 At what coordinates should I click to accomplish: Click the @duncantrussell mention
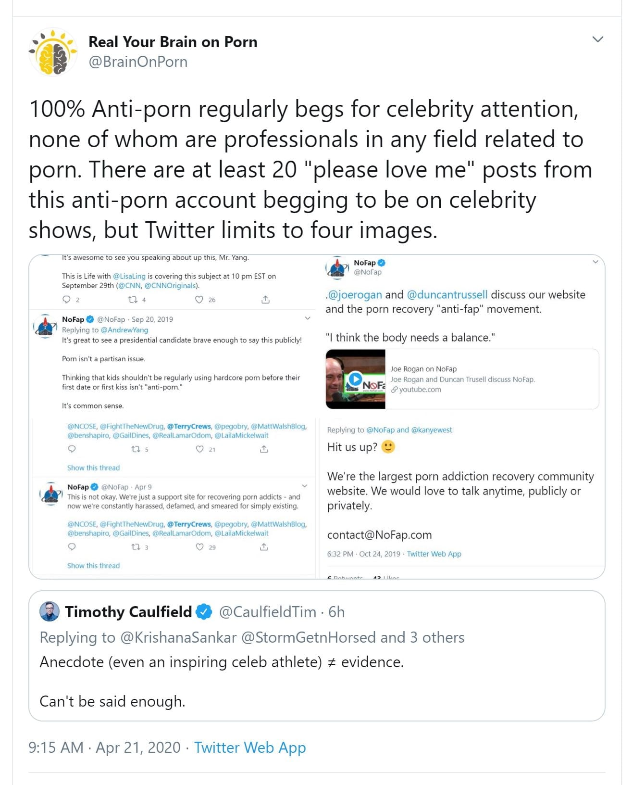447,294
